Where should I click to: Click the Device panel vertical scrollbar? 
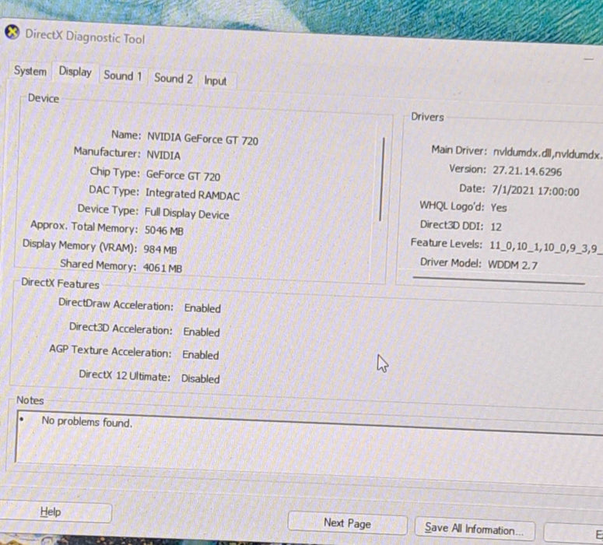[x=382, y=179]
